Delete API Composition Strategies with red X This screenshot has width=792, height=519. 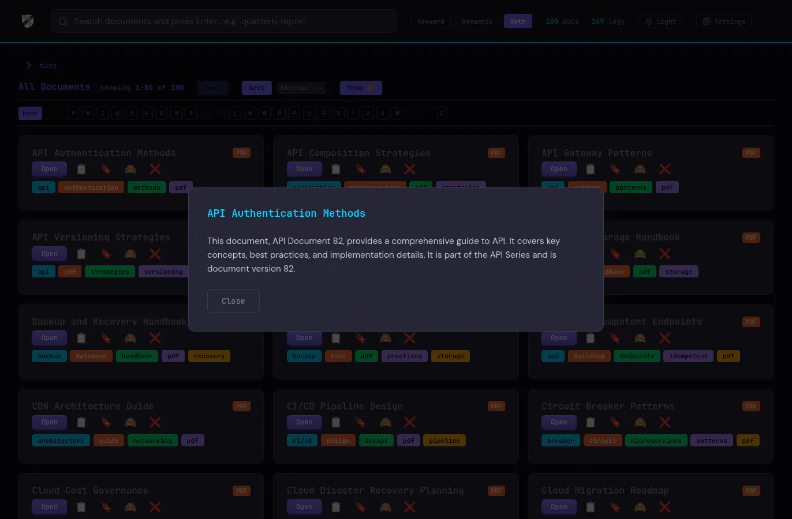[410, 169]
